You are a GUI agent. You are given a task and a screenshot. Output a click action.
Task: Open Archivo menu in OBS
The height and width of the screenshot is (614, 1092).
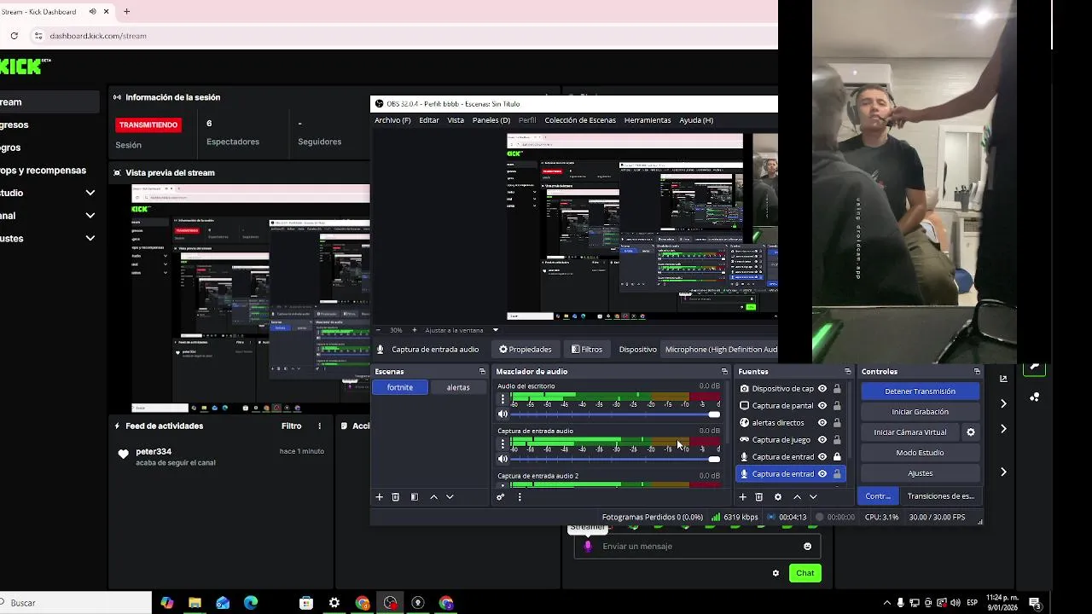392,120
